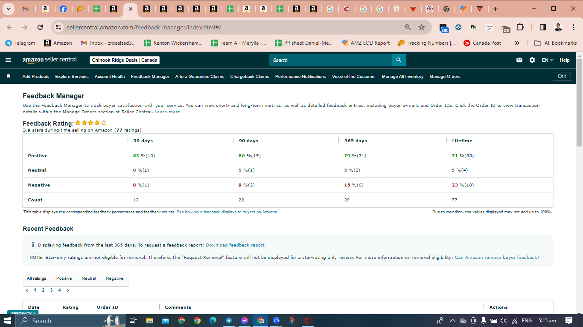Open Voice of the Customer menu item
Image resolution: width=583 pixels, height=327 pixels.
tap(354, 77)
